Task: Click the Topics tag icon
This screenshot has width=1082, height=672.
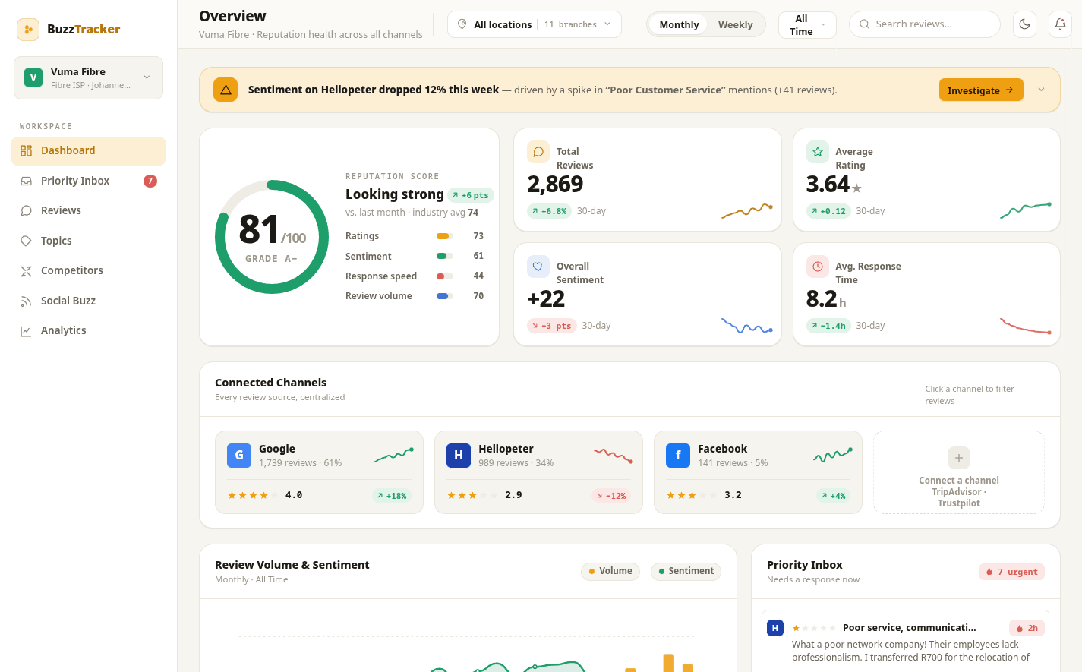Action: point(26,241)
